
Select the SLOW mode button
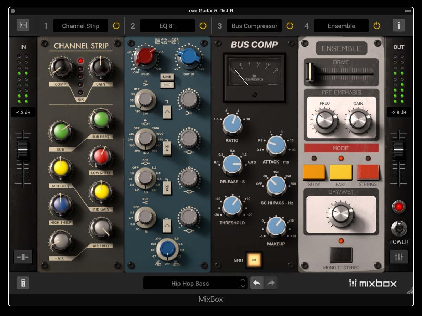pyautogui.click(x=314, y=172)
